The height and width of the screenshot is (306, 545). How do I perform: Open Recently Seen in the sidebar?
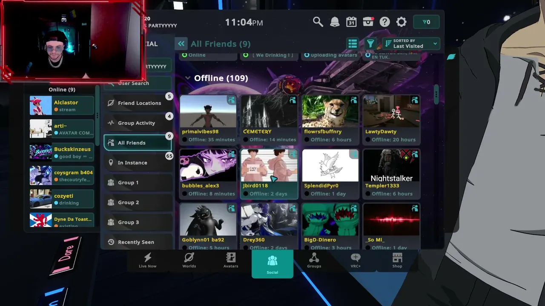click(138, 242)
